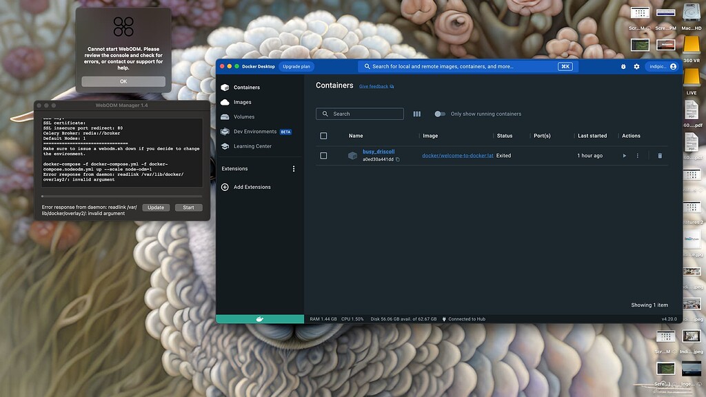706x397 pixels.
Task: Tick the busy_driscoll row checkbox
Action: (323, 156)
